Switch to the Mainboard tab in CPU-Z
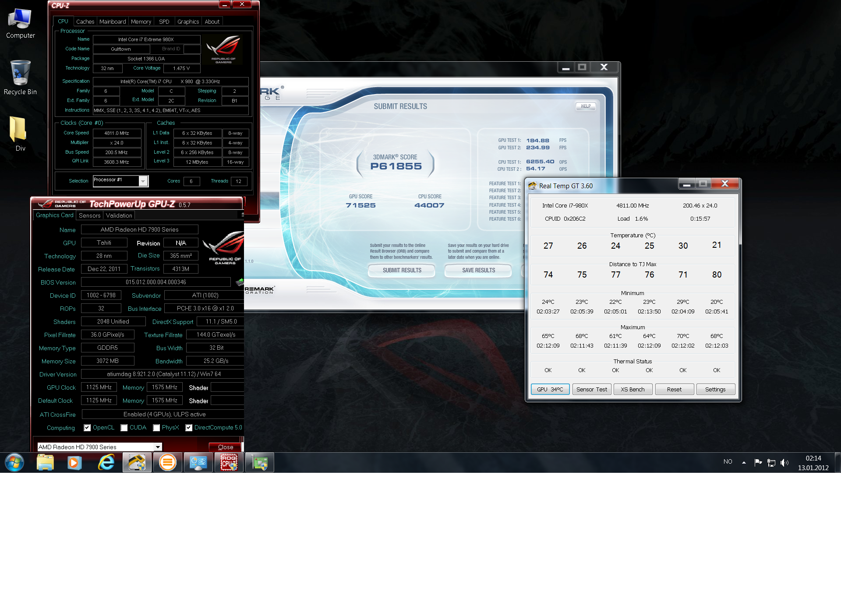The width and height of the screenshot is (841, 591). click(113, 21)
